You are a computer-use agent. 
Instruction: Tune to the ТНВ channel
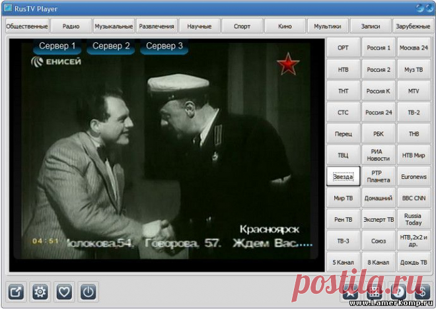point(414,133)
